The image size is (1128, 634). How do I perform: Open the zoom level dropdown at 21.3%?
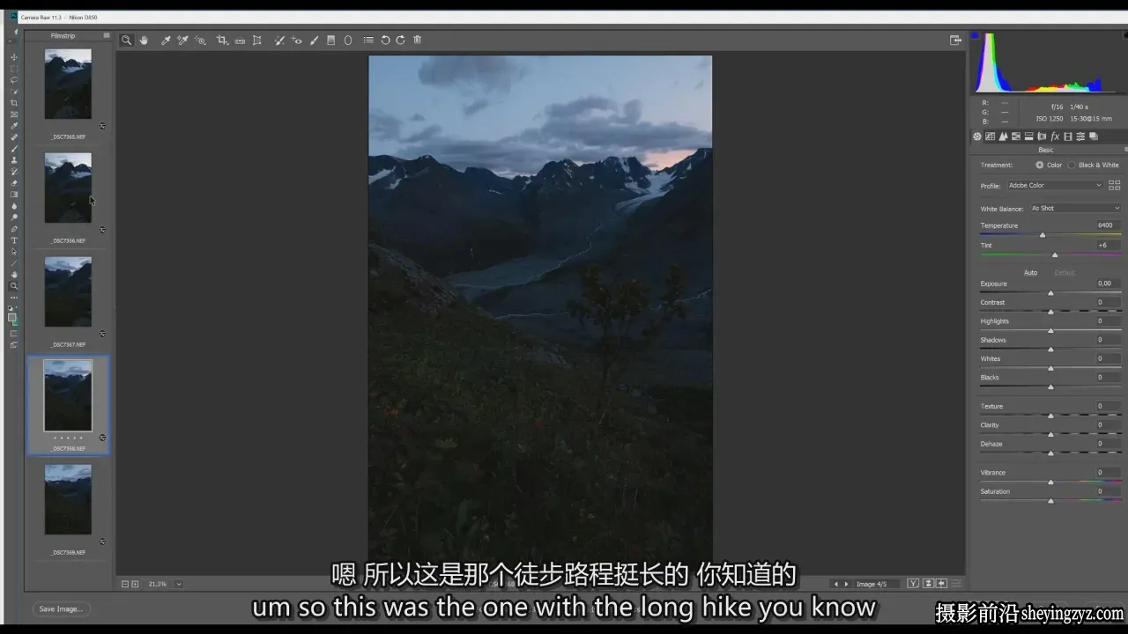pyautogui.click(x=179, y=584)
